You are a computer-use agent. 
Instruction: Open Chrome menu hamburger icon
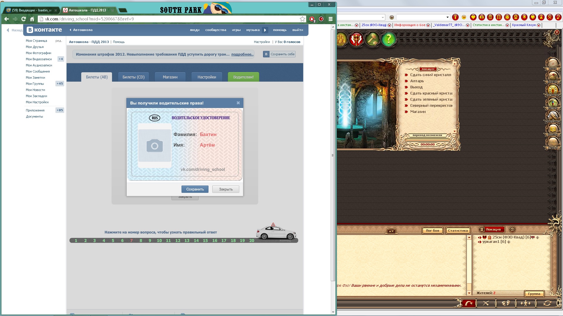tap(330, 19)
